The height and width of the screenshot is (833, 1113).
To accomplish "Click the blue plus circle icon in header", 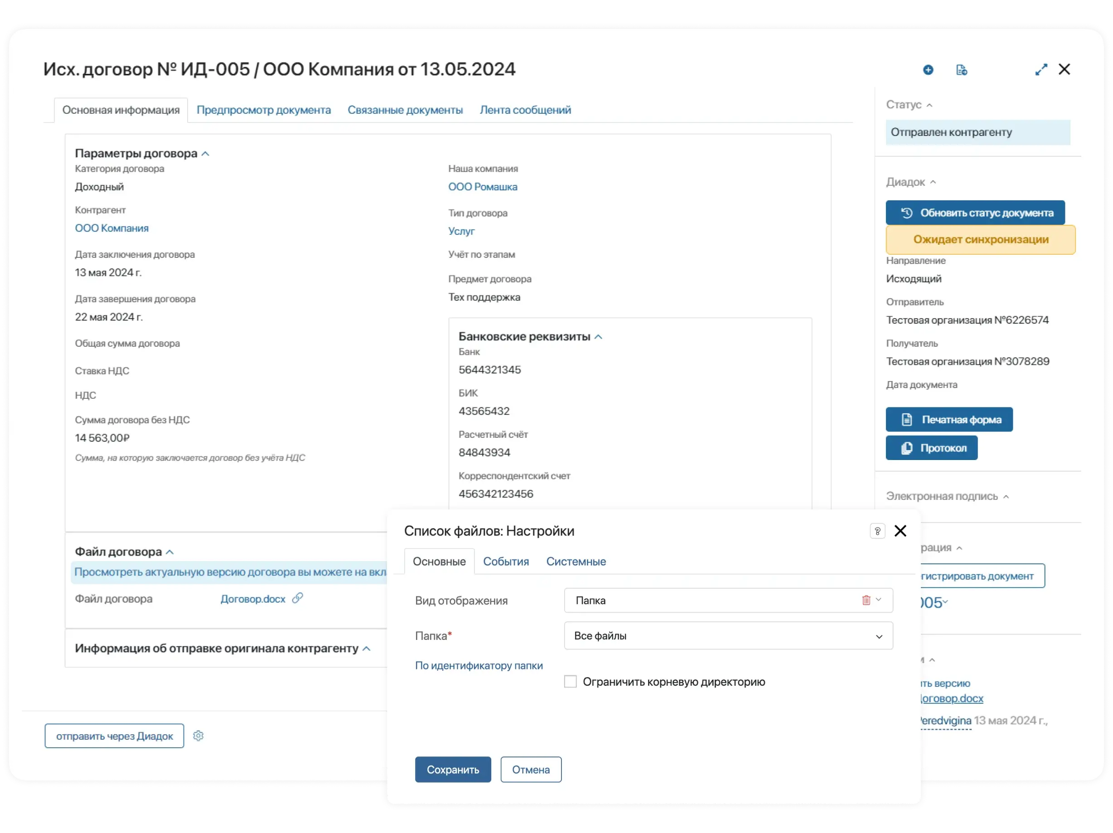I will coord(928,69).
